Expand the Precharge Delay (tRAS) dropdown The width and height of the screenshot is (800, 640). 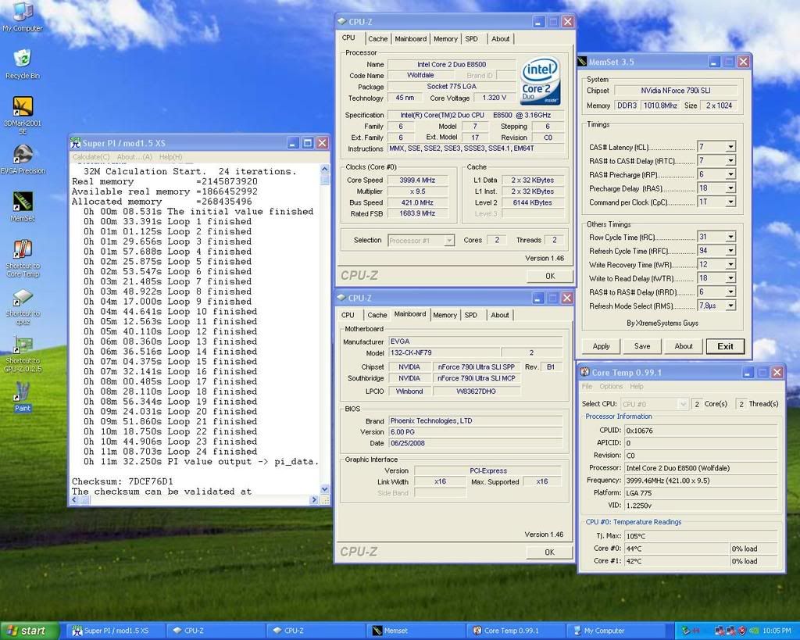[730, 188]
